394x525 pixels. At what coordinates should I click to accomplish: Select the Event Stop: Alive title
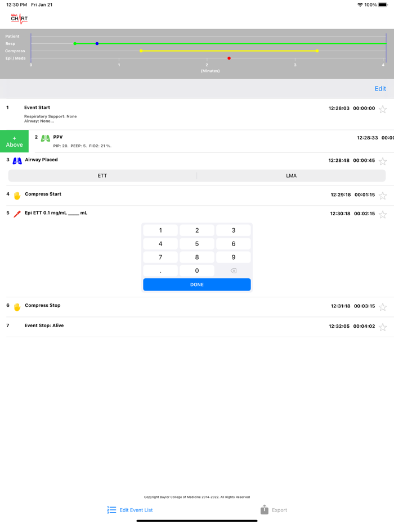44,325
